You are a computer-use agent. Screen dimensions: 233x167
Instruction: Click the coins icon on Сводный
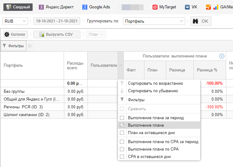pyautogui.click(x=9, y=7)
